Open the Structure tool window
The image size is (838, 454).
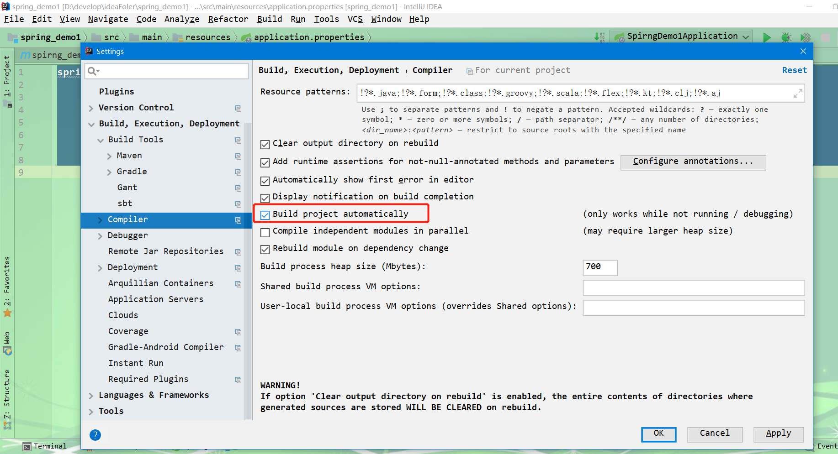(7, 399)
